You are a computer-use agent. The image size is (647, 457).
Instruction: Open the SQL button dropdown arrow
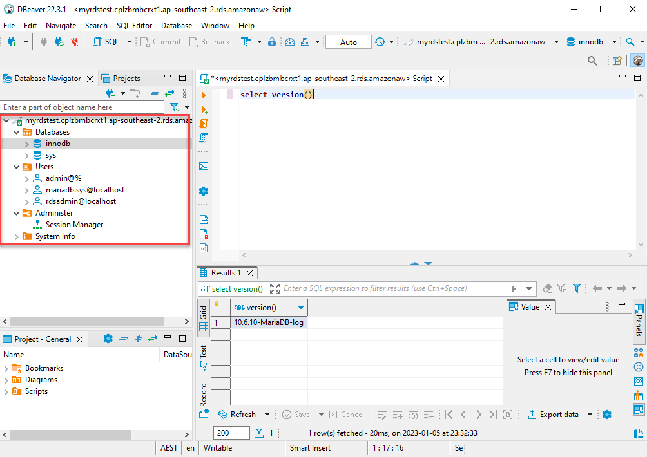point(130,42)
